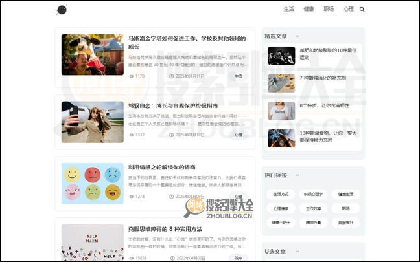Click the eye views icon beside 1170

click(x=131, y=76)
